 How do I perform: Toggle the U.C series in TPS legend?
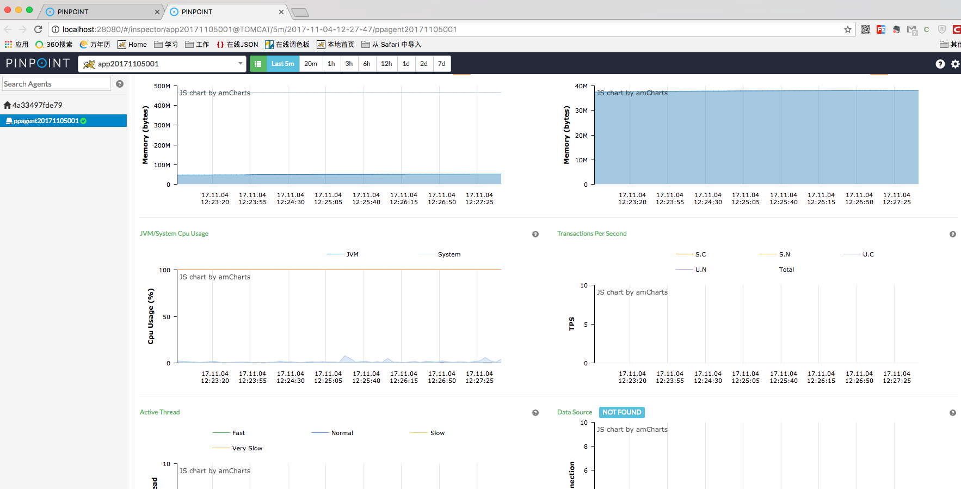859,254
